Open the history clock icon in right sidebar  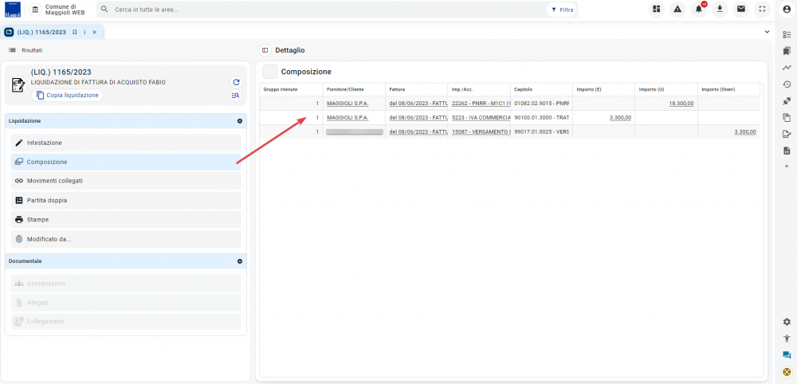click(x=787, y=84)
